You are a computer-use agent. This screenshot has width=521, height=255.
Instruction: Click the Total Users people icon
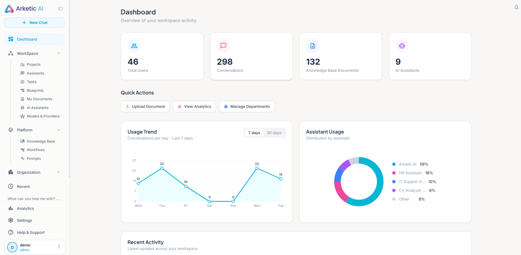(x=134, y=46)
